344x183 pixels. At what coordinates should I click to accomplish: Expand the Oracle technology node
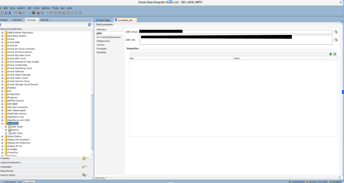[x=3, y=39]
